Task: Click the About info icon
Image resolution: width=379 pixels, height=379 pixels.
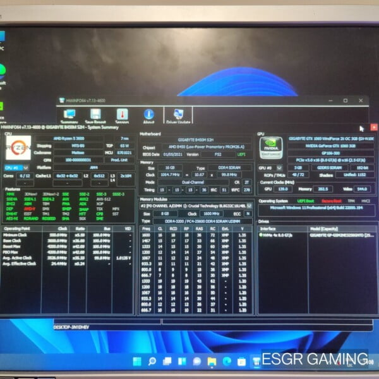Action: (x=149, y=116)
